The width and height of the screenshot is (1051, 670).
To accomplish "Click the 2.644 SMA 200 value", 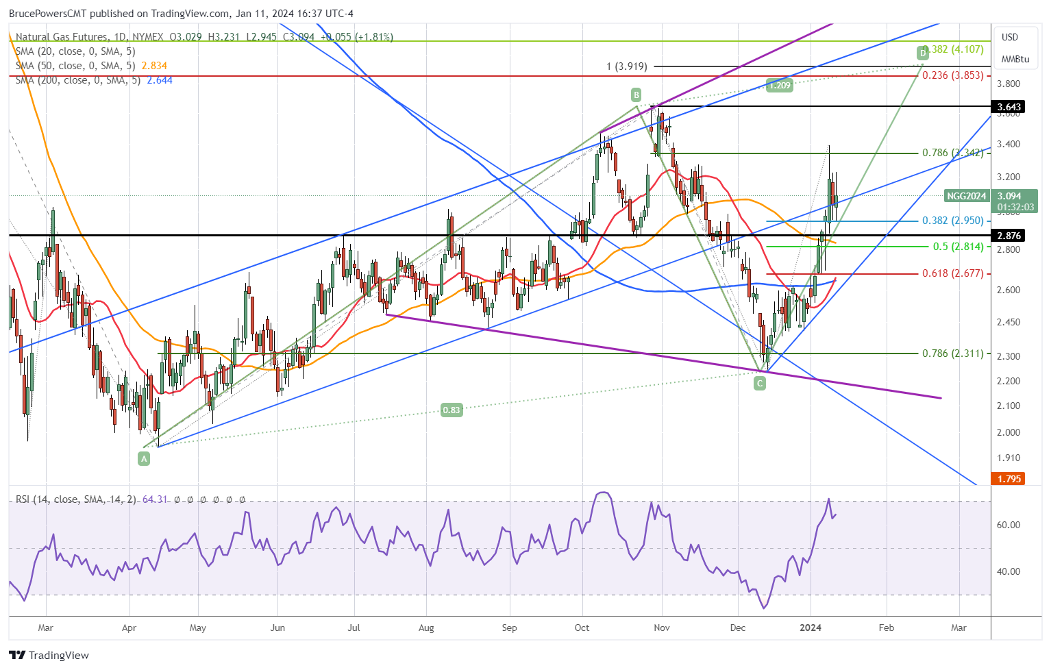I will [160, 80].
